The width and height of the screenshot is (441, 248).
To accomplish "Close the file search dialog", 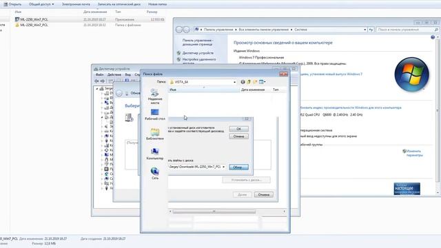I will pos(283,74).
